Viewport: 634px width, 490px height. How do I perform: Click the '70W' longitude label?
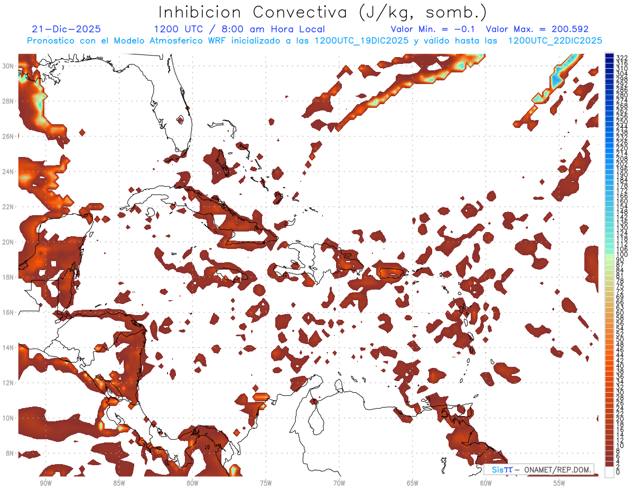pyautogui.click(x=339, y=483)
